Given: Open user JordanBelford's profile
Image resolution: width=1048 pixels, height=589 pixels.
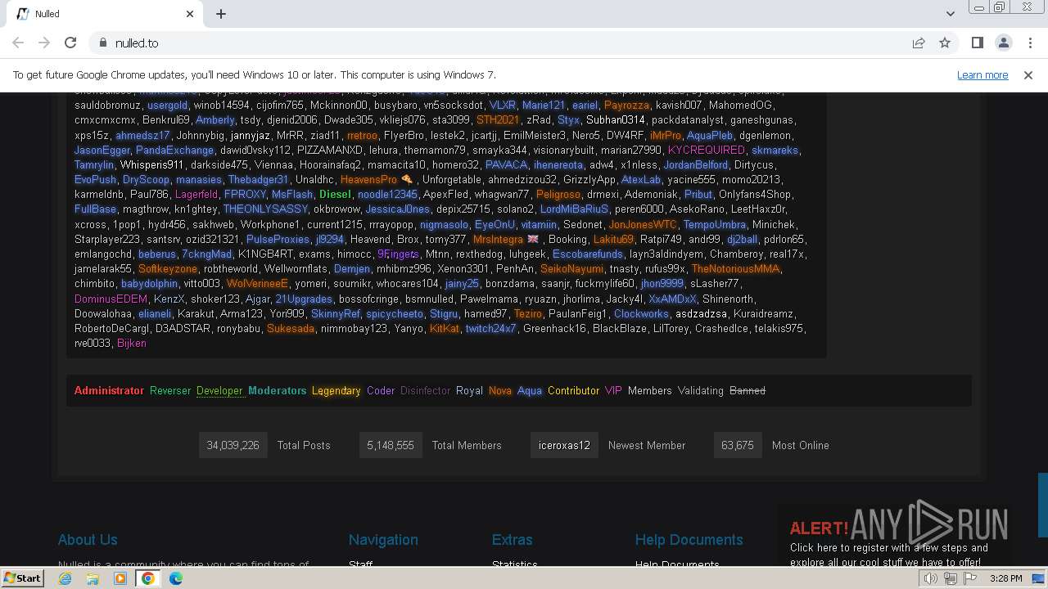Looking at the screenshot, I should [x=696, y=164].
